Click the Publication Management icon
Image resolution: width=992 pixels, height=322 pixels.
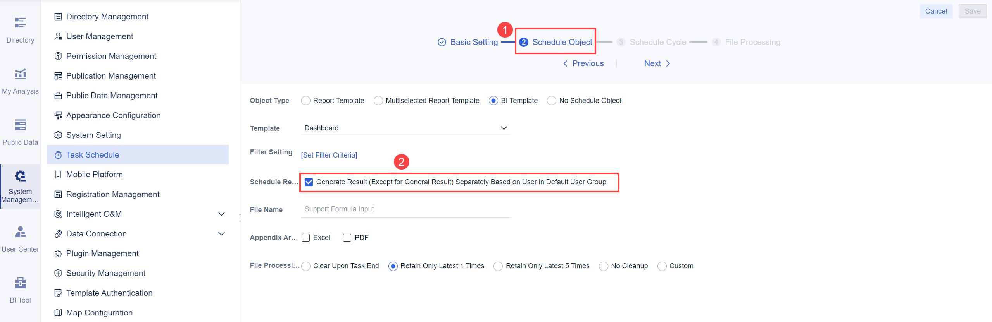[58, 76]
